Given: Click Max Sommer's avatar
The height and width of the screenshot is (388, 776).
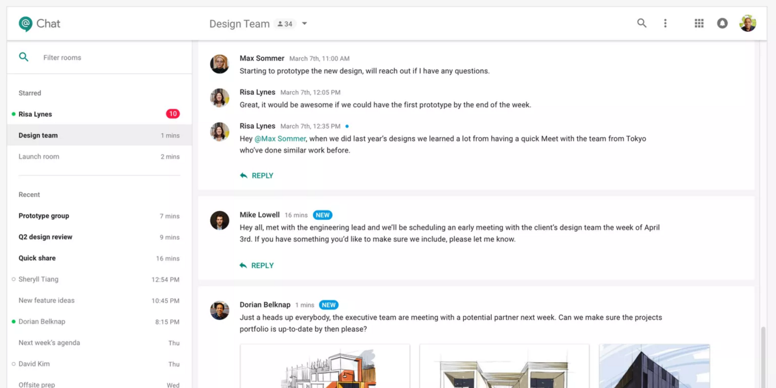Looking at the screenshot, I should pyautogui.click(x=219, y=64).
